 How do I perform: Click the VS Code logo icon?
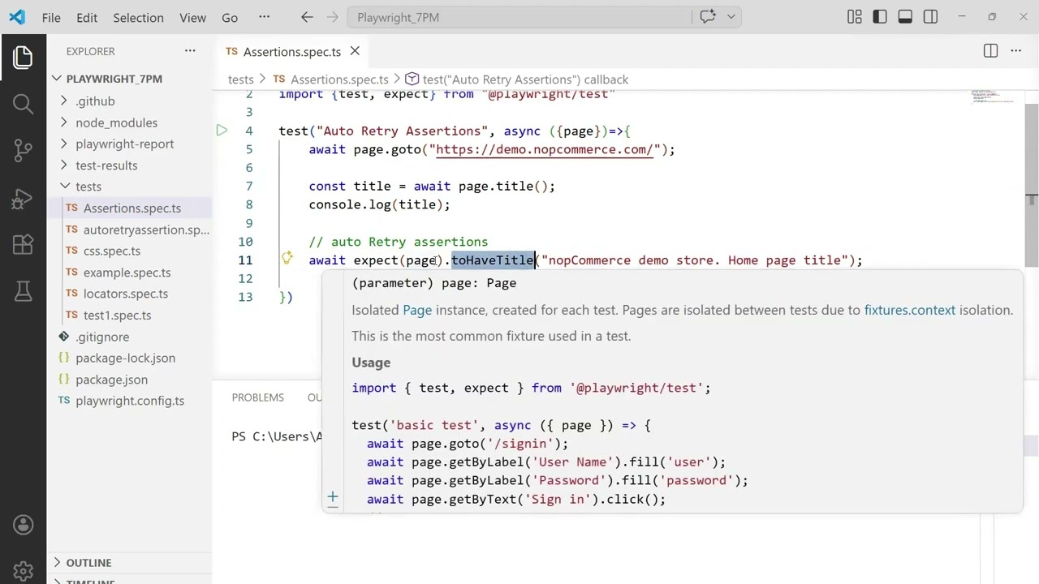[17, 17]
